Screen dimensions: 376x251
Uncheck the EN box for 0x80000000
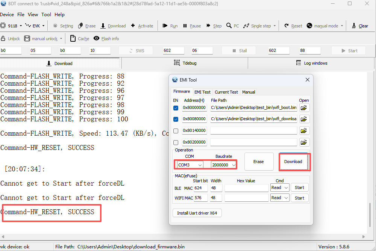point(176,108)
